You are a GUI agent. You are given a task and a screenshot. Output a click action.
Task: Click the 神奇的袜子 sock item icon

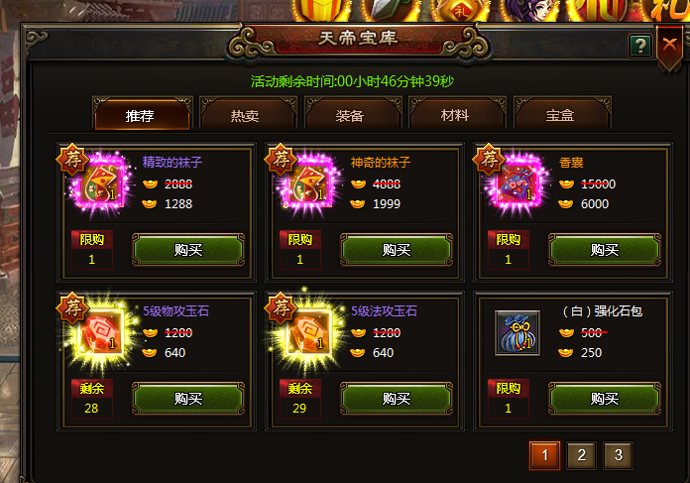tap(309, 185)
